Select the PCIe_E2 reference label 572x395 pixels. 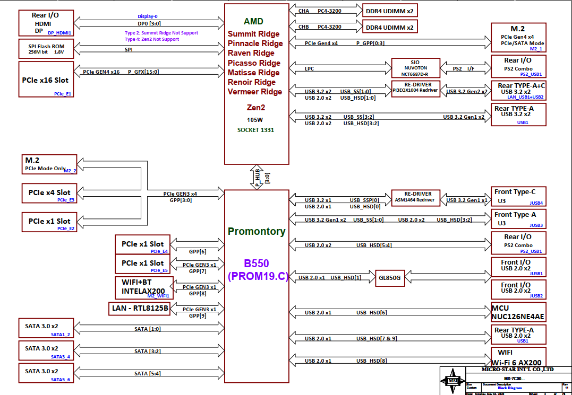click(x=66, y=229)
